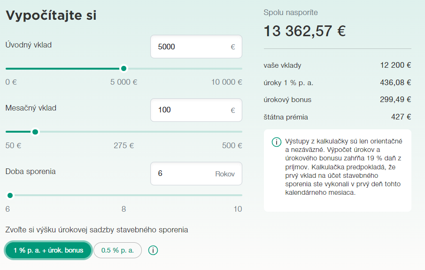Click the euro symbol in Úvodný vklad field
The width and height of the screenshot is (425, 270).
[x=233, y=47]
